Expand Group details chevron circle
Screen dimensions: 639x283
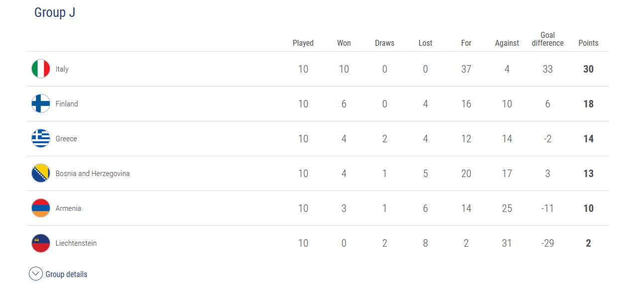click(36, 274)
